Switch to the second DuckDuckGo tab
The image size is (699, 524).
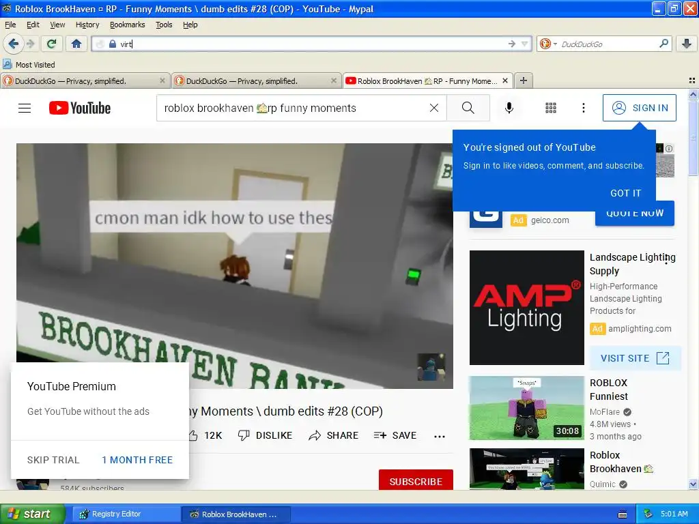(x=257, y=81)
